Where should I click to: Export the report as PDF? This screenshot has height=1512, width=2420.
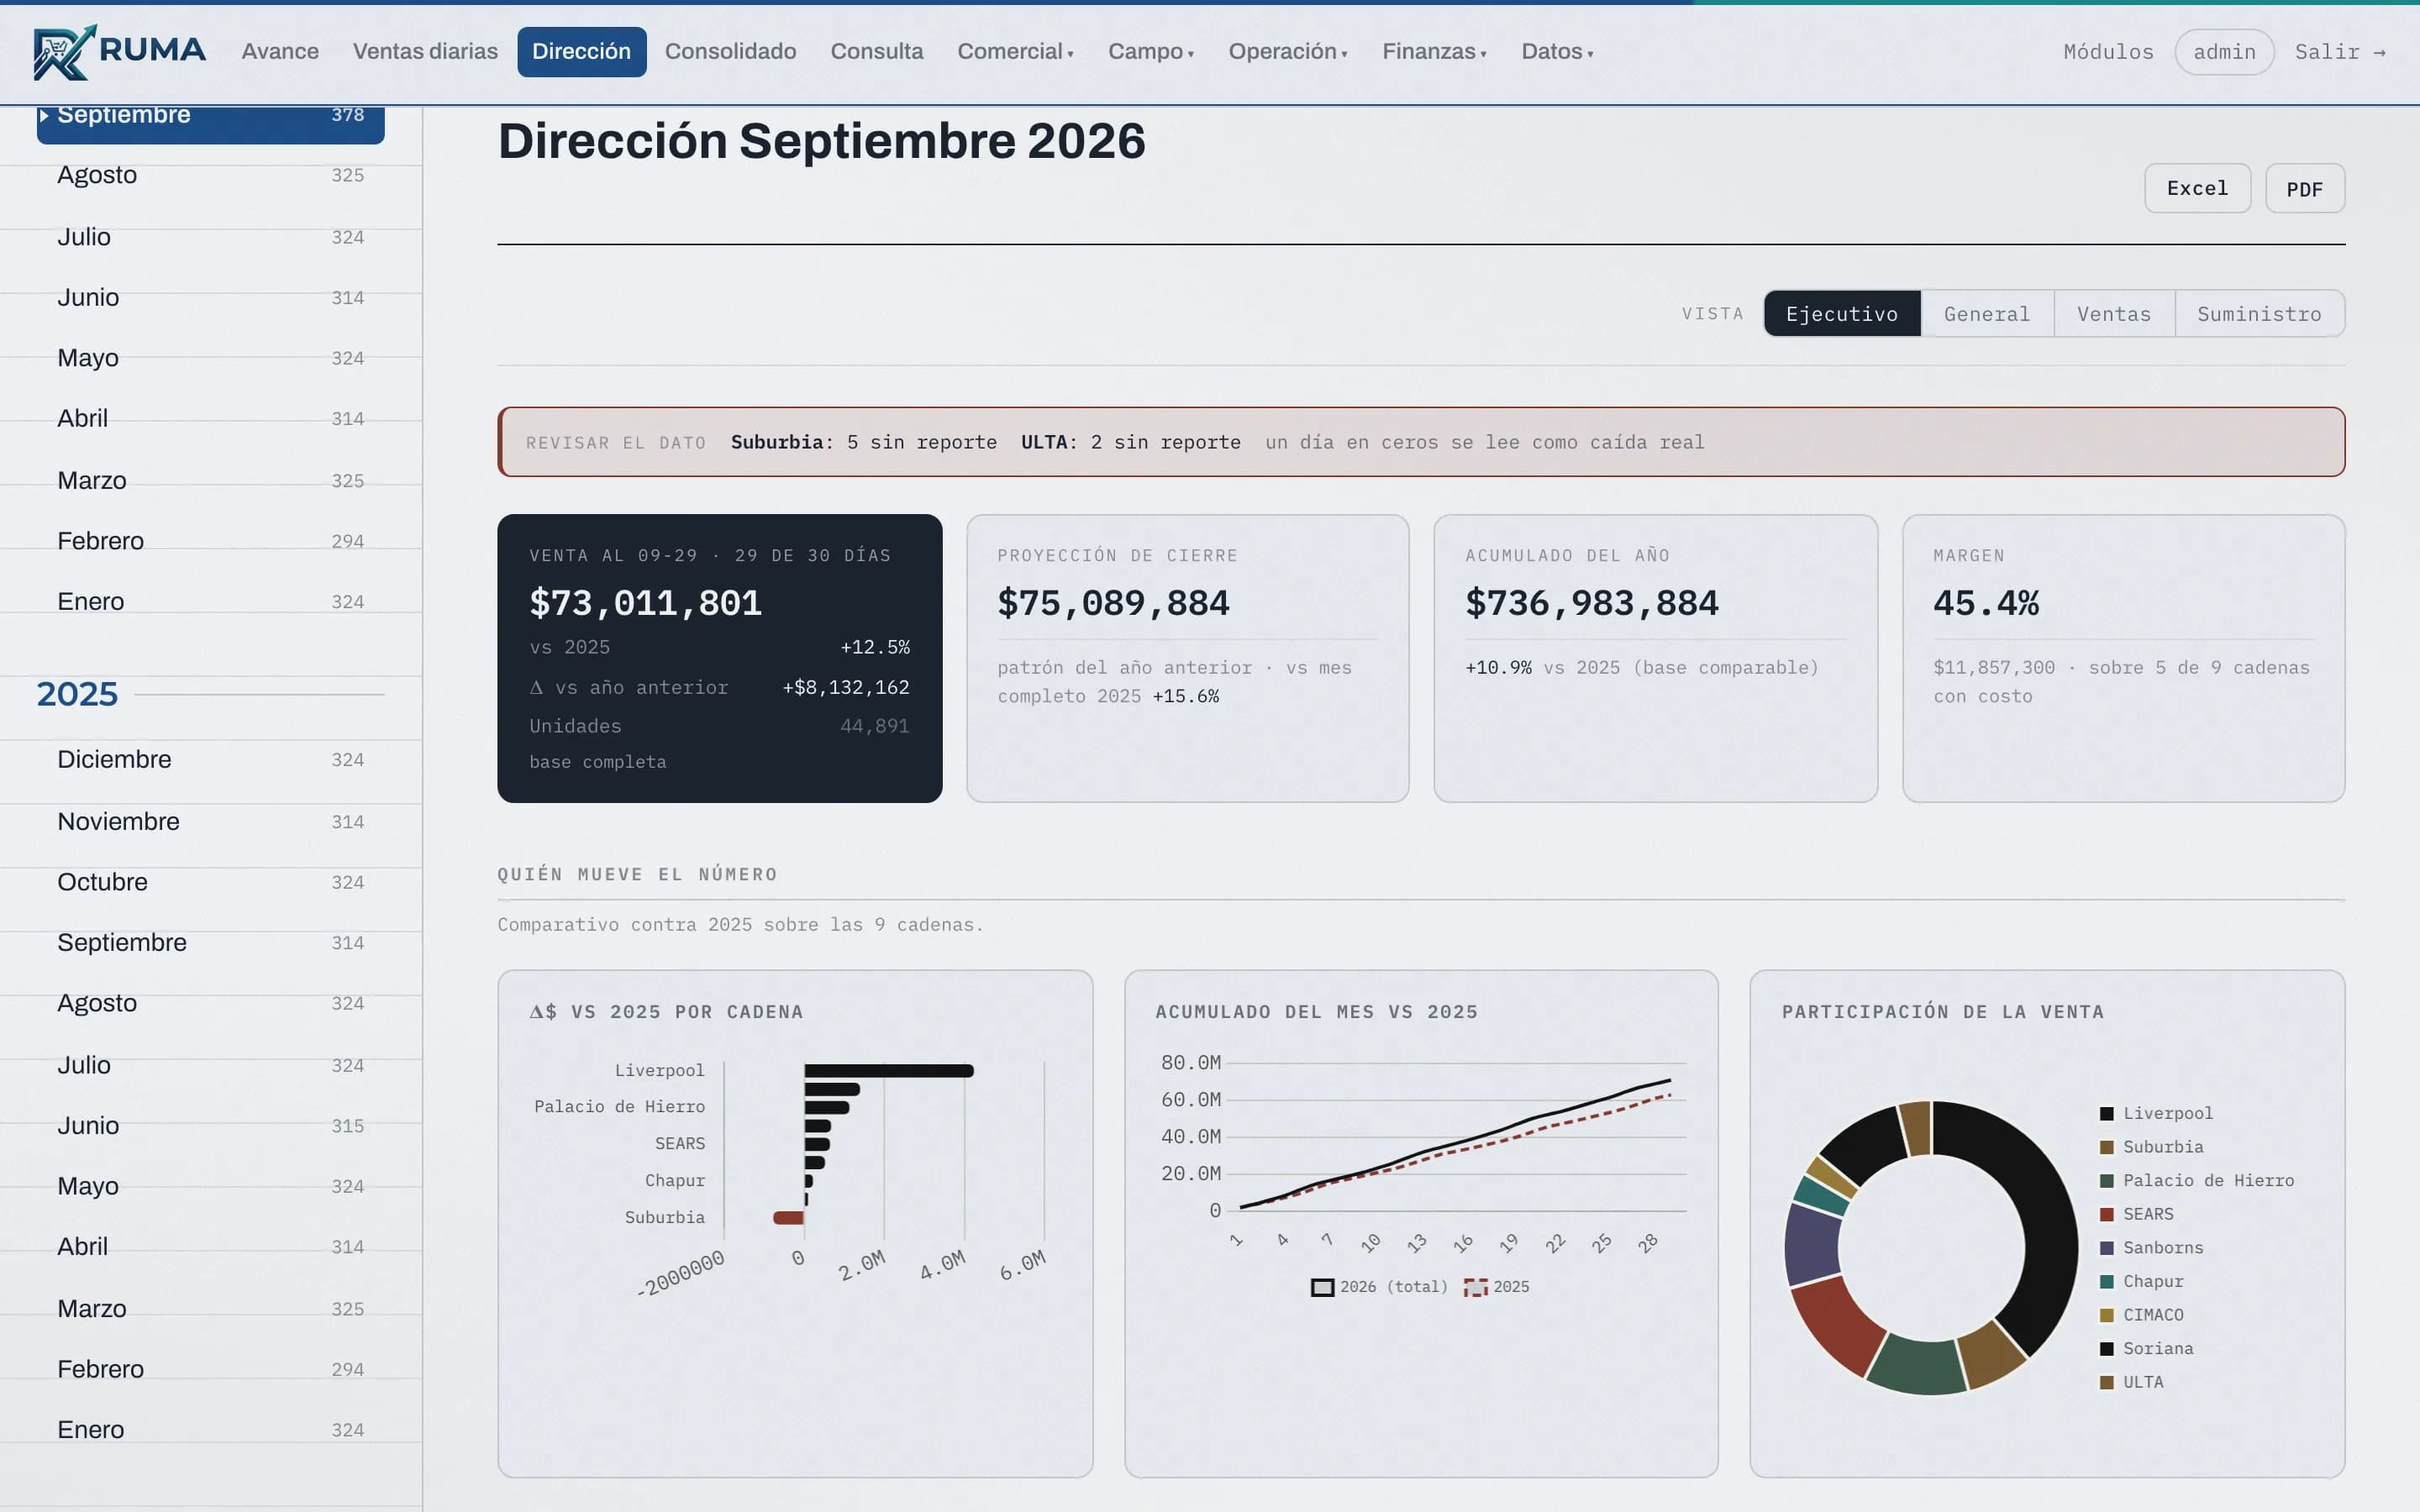click(2304, 188)
